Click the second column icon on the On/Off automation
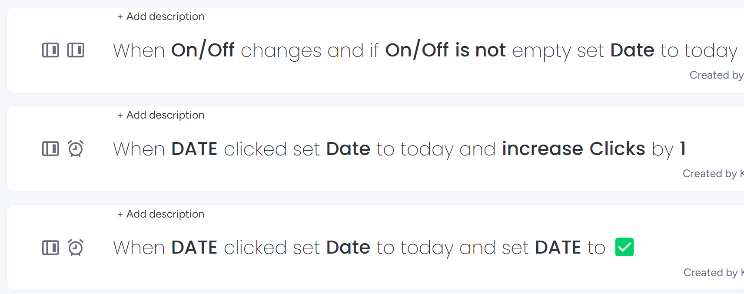Screen dimensions: 744x294 point(76,50)
